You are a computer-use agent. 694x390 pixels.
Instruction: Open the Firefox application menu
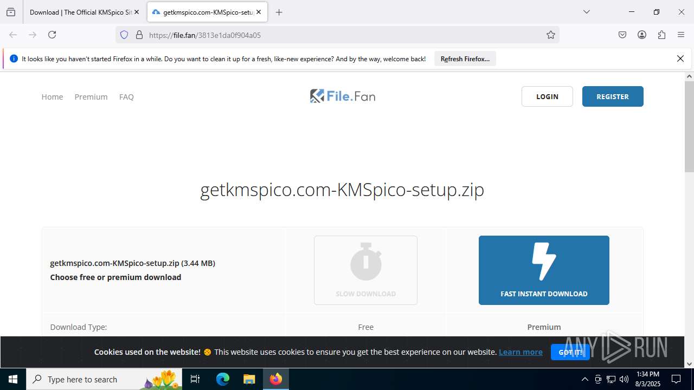tap(681, 35)
